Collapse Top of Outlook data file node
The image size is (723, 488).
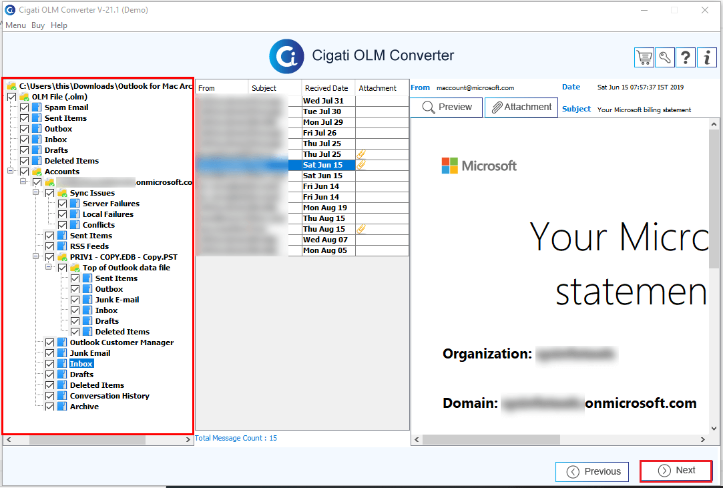pyautogui.click(x=49, y=266)
